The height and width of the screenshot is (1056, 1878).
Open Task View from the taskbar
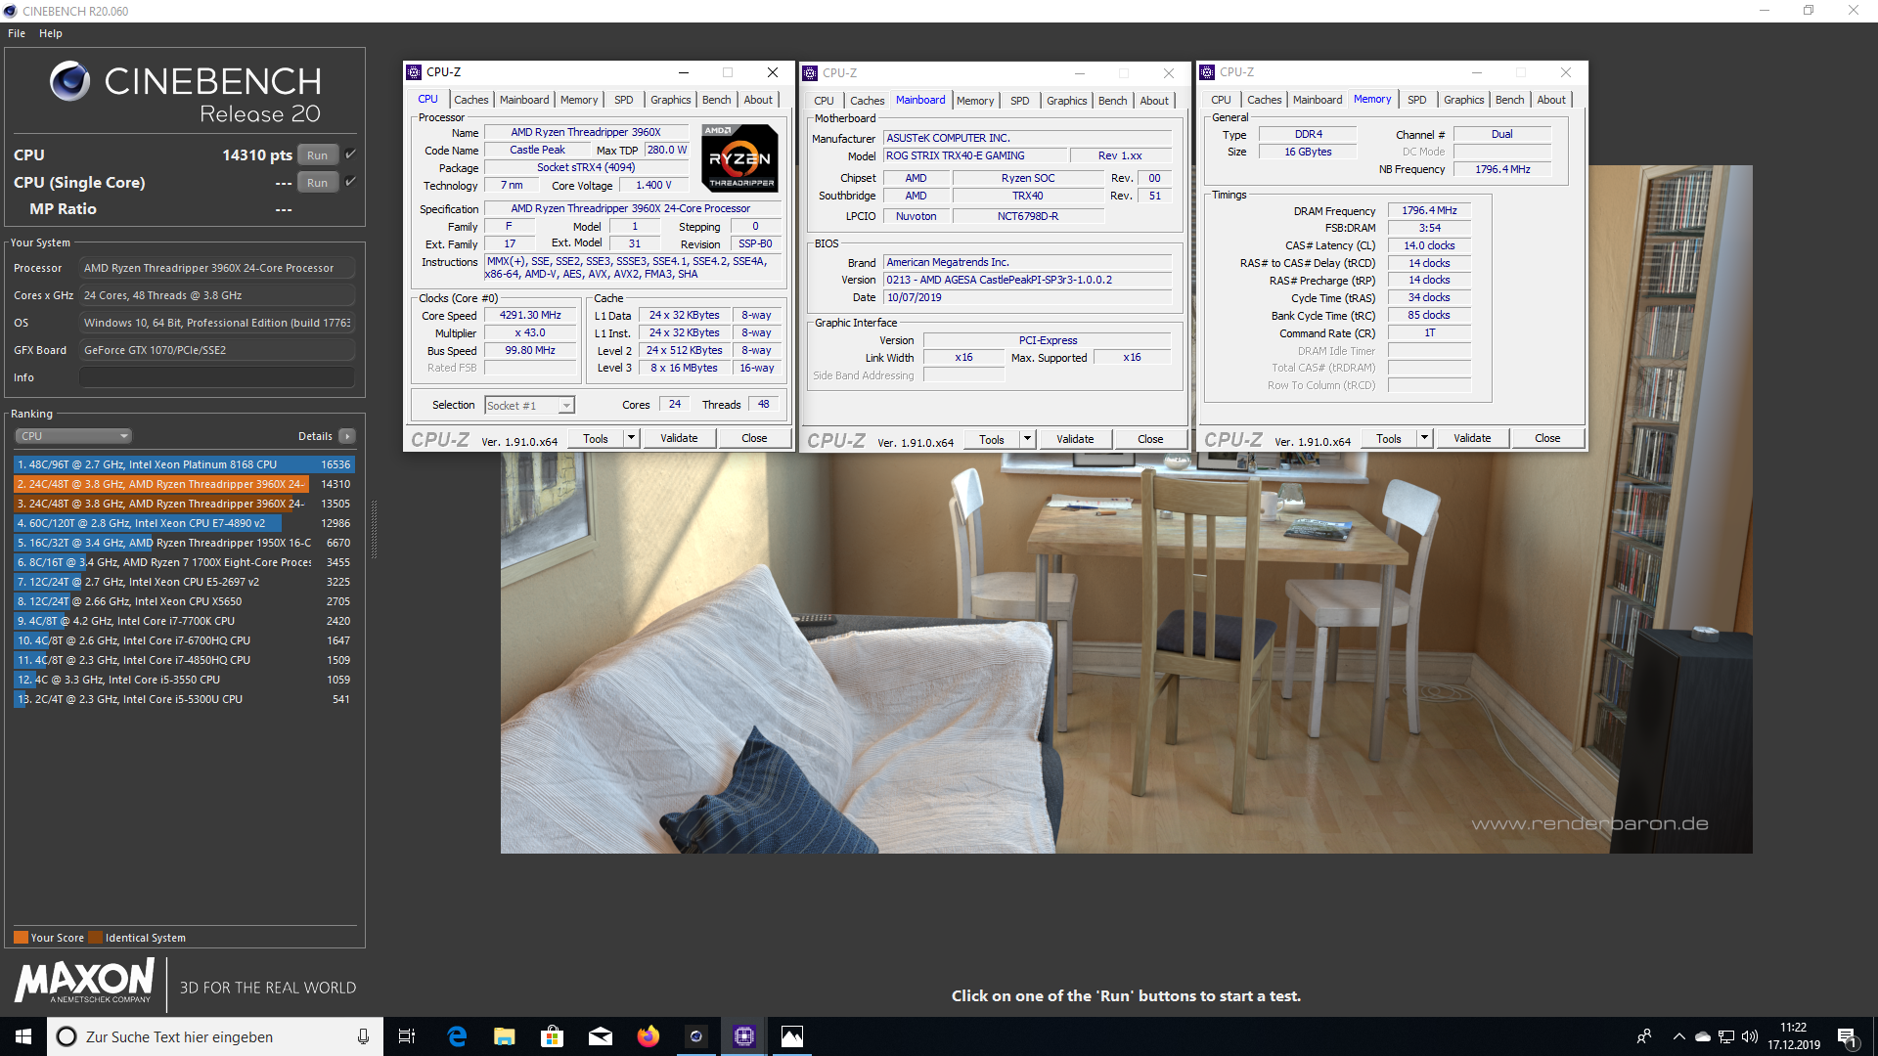click(407, 1036)
